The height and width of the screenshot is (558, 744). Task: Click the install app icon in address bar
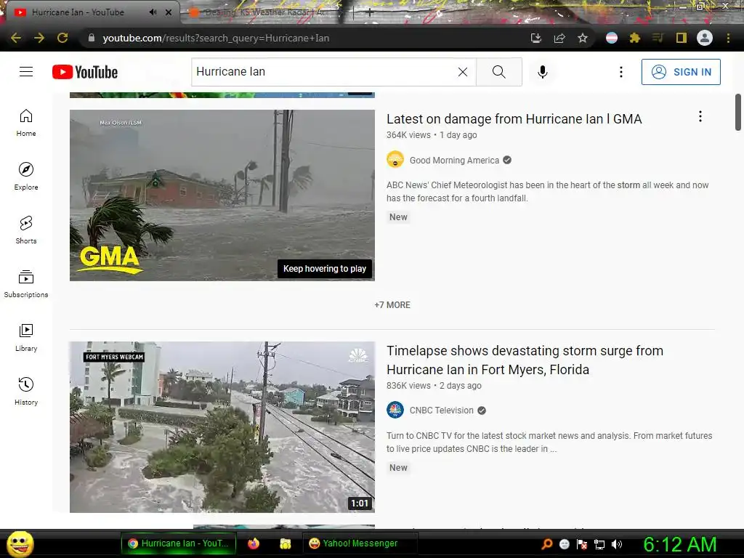click(536, 38)
